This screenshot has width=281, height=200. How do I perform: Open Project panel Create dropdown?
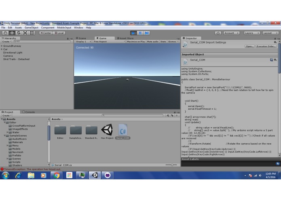(x=6, y=115)
